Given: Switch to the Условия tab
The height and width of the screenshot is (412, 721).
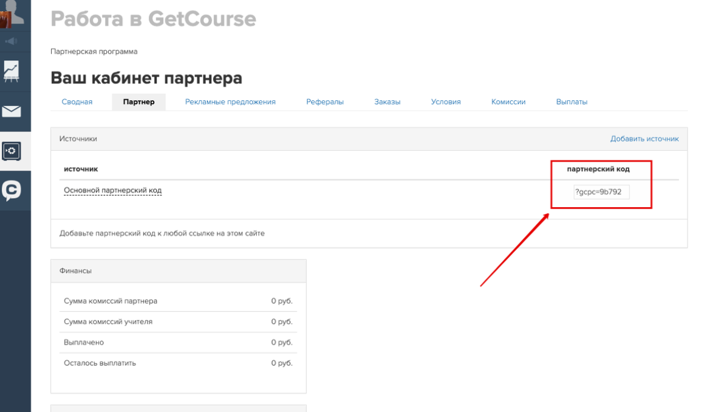Looking at the screenshot, I should click(446, 101).
